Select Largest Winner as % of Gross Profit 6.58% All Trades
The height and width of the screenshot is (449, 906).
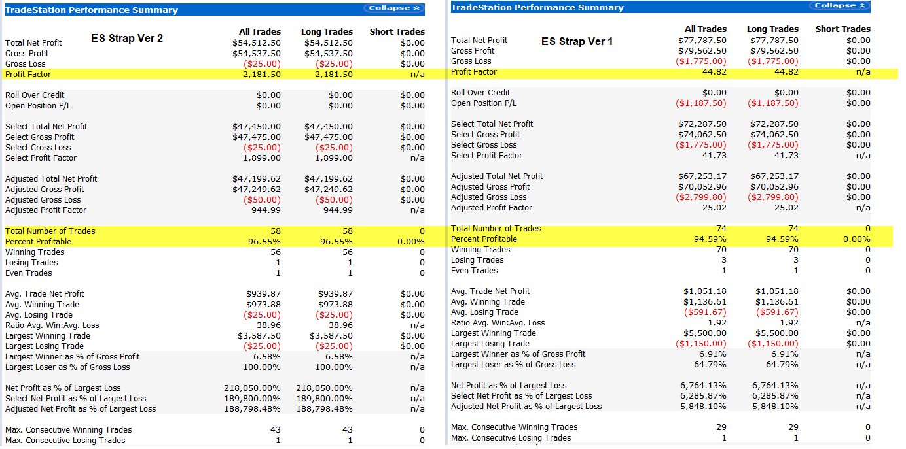267,356
